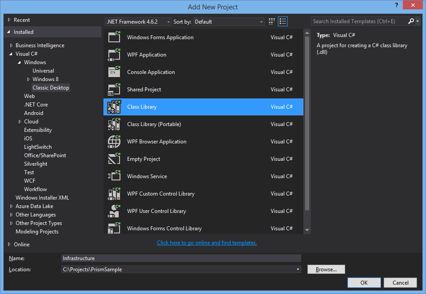Open the Sort by dropdown
This screenshot has width=426, height=294.
pyautogui.click(x=229, y=21)
